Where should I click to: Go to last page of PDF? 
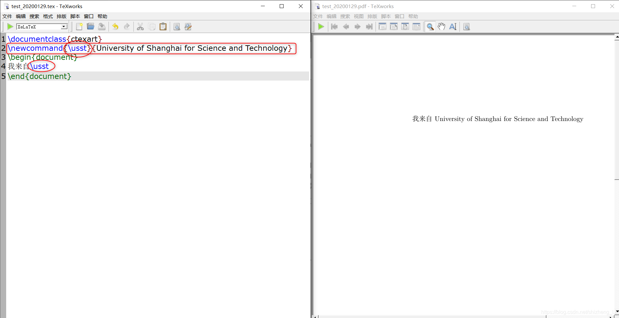pyautogui.click(x=369, y=27)
